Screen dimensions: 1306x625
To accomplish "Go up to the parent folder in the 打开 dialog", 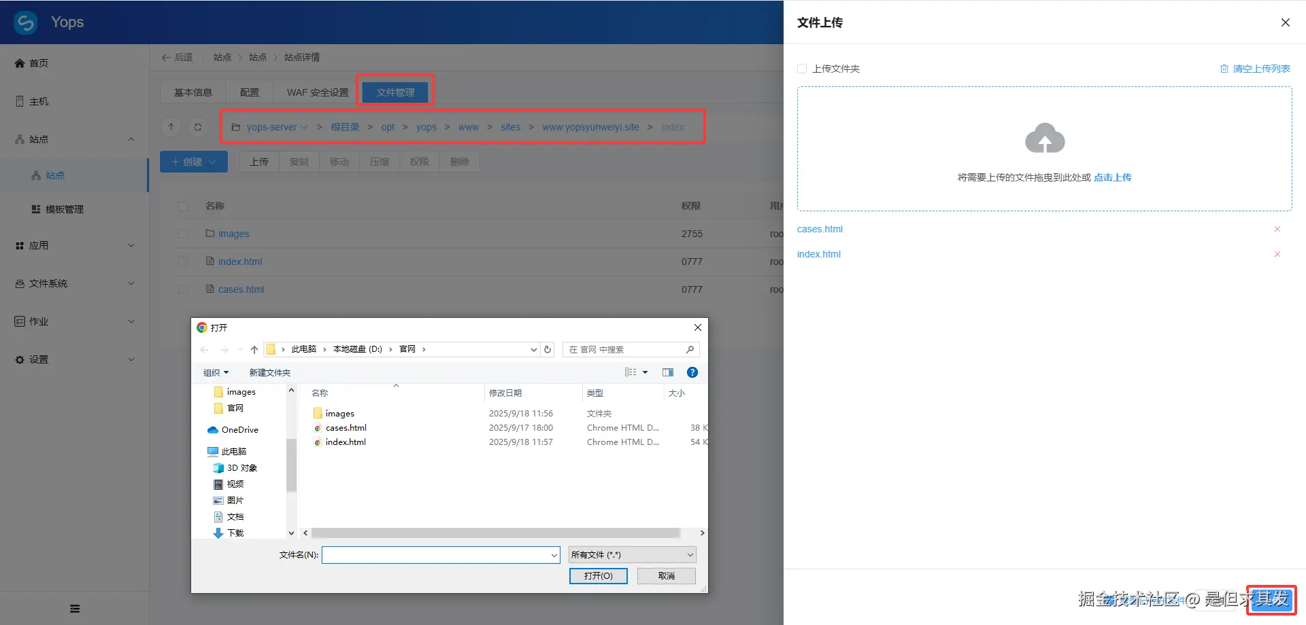I will coord(254,350).
